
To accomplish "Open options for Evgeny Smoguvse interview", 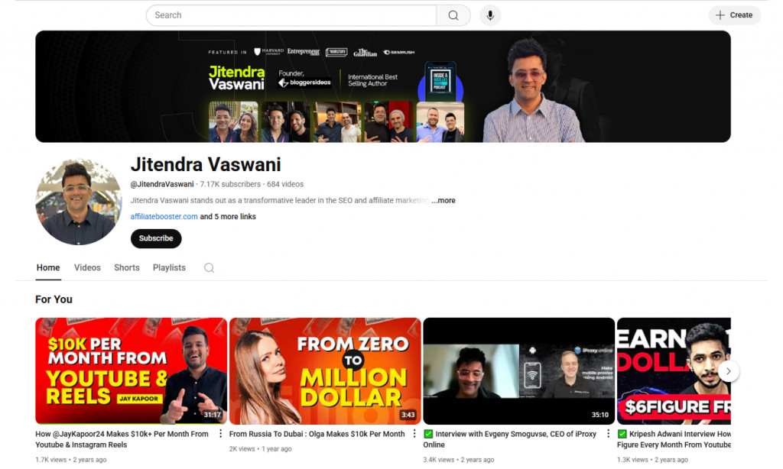I will click(x=608, y=434).
